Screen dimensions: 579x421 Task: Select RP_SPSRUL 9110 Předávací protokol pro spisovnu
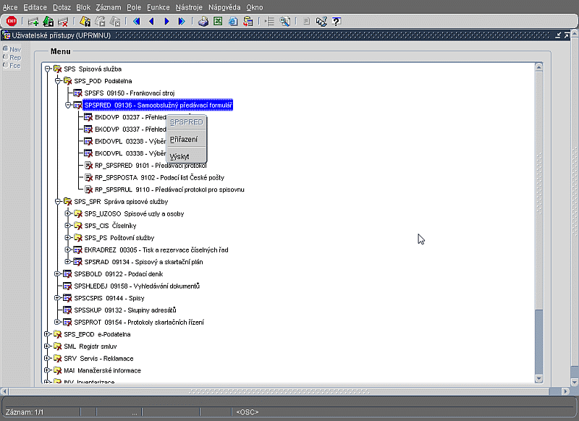(x=169, y=190)
